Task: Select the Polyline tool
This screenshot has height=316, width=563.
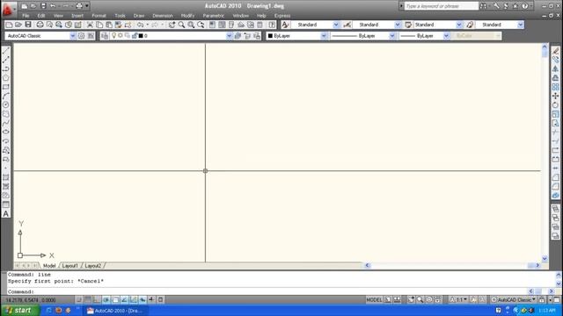Action: click(x=6, y=68)
